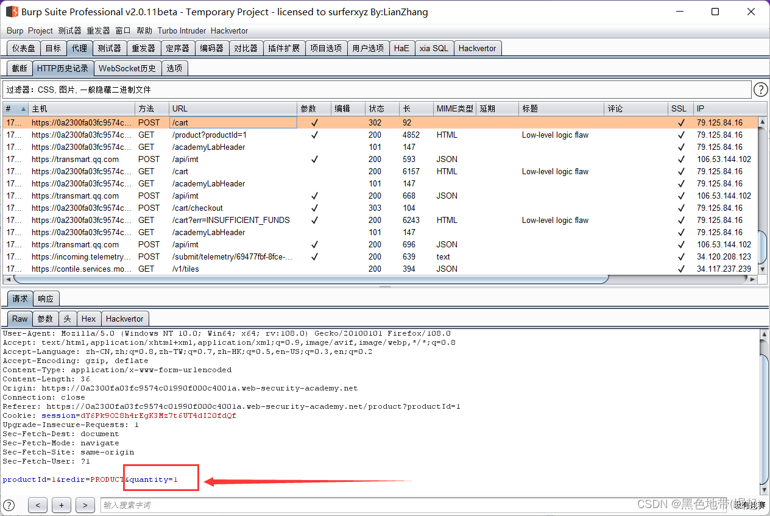
Task: Select the /product?productId=1 row
Action: tap(380, 135)
